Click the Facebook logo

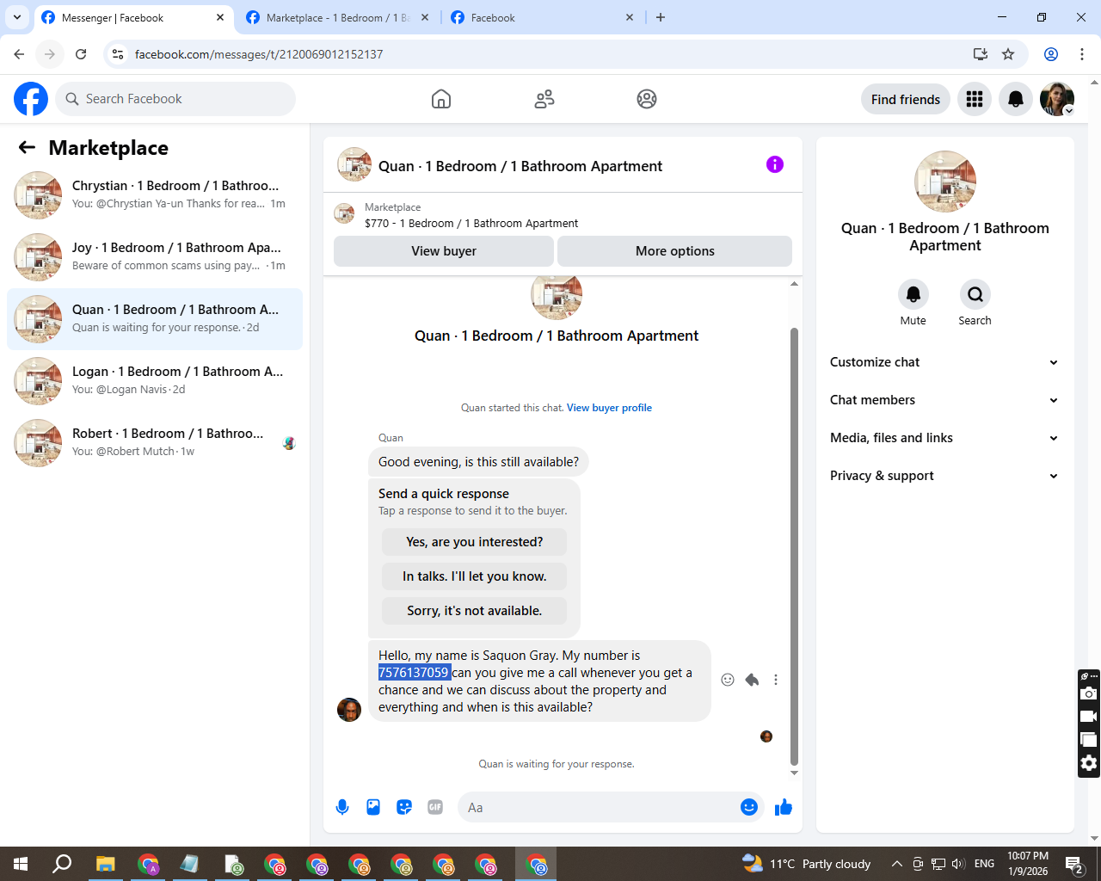click(31, 99)
